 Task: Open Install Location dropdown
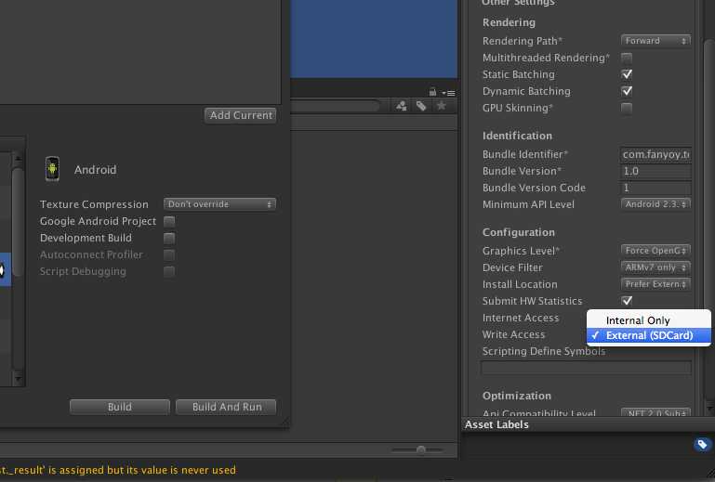[x=655, y=284]
